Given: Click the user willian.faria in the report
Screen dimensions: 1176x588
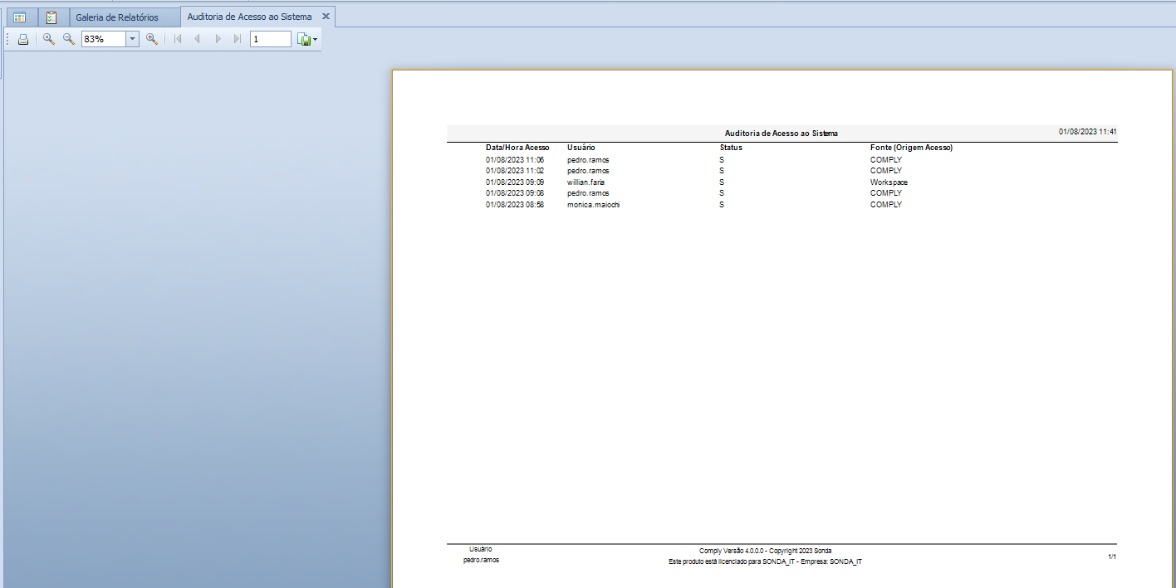Looking at the screenshot, I should pyautogui.click(x=586, y=182).
